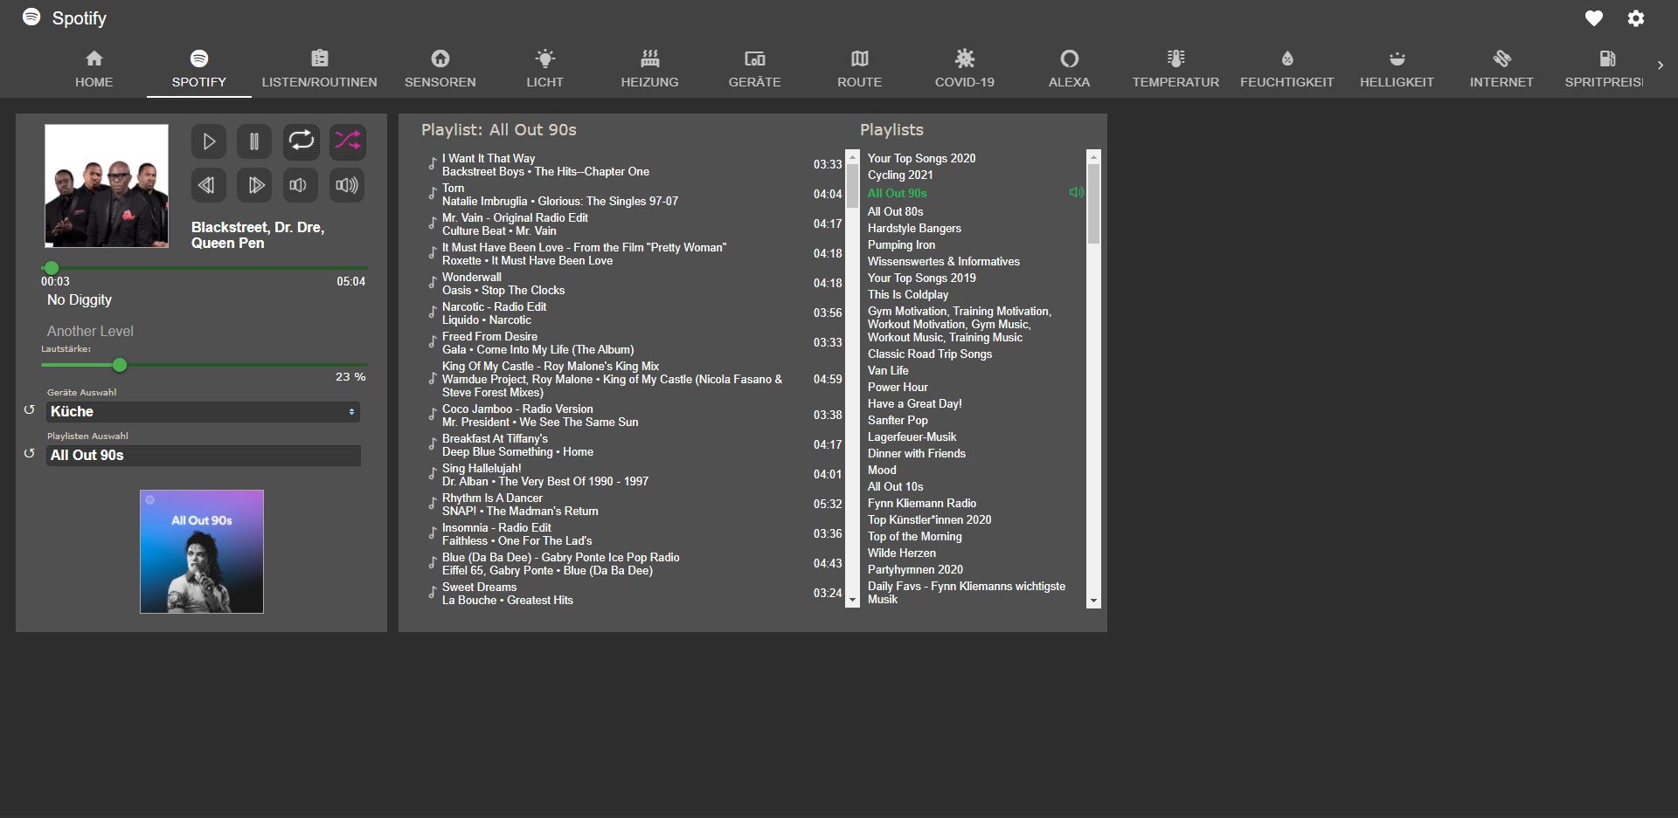Toggle shuffle mode

[x=348, y=141]
